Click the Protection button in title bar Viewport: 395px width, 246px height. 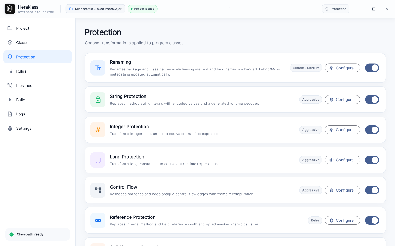point(336,9)
